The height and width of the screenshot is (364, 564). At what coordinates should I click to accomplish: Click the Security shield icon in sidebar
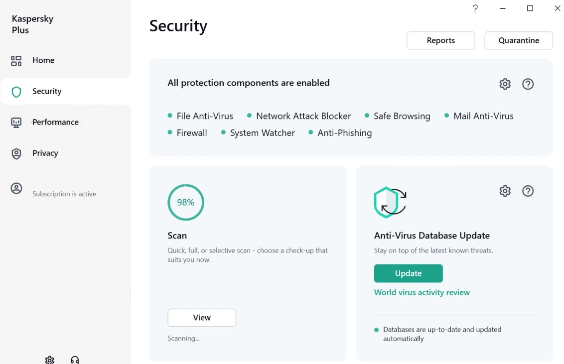pyautogui.click(x=16, y=92)
